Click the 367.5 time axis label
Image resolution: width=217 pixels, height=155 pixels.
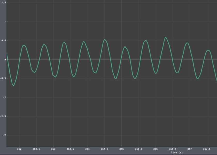click(x=207, y=149)
